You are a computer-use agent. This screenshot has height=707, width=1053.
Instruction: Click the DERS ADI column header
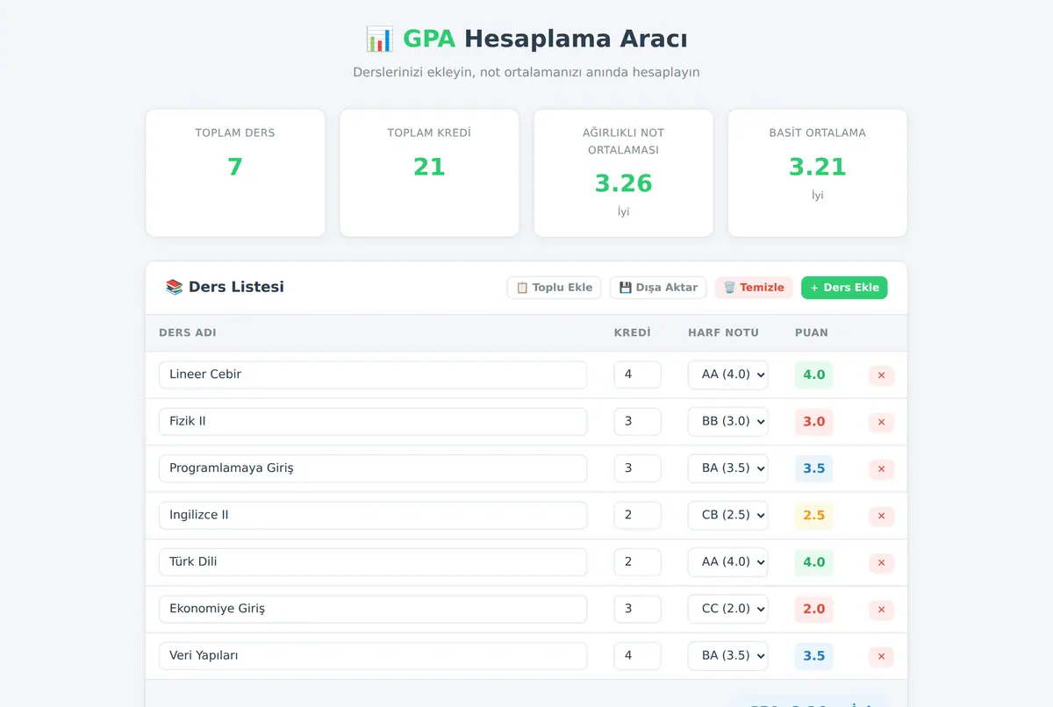tap(188, 332)
